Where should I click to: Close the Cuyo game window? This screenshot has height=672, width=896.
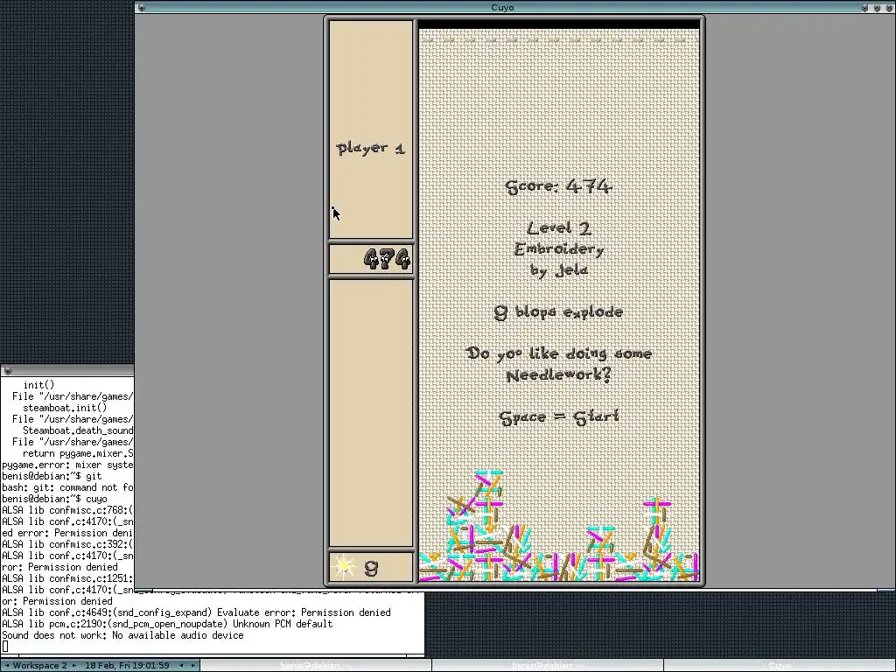pos(889,8)
